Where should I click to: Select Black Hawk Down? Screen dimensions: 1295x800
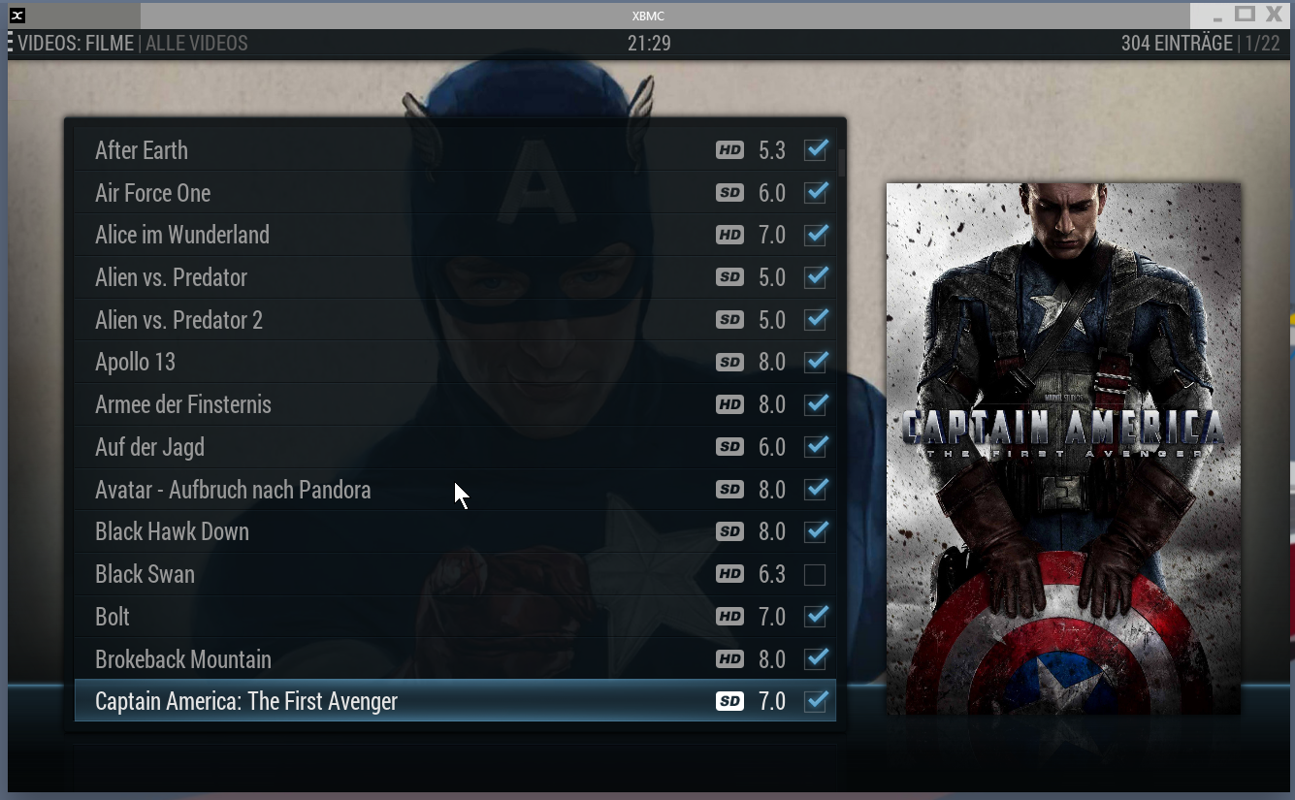click(x=455, y=531)
